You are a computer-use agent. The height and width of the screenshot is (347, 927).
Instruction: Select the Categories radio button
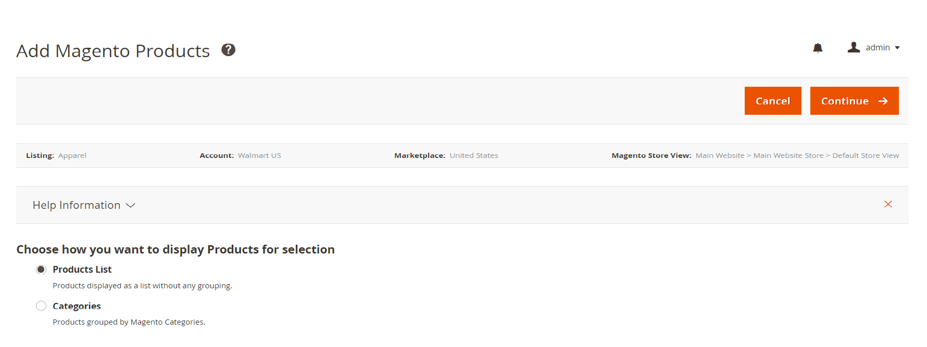click(x=41, y=306)
